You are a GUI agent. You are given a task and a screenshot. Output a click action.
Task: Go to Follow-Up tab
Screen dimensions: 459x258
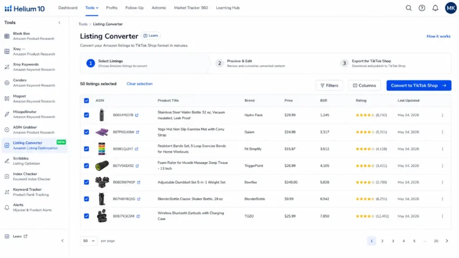[x=134, y=8]
